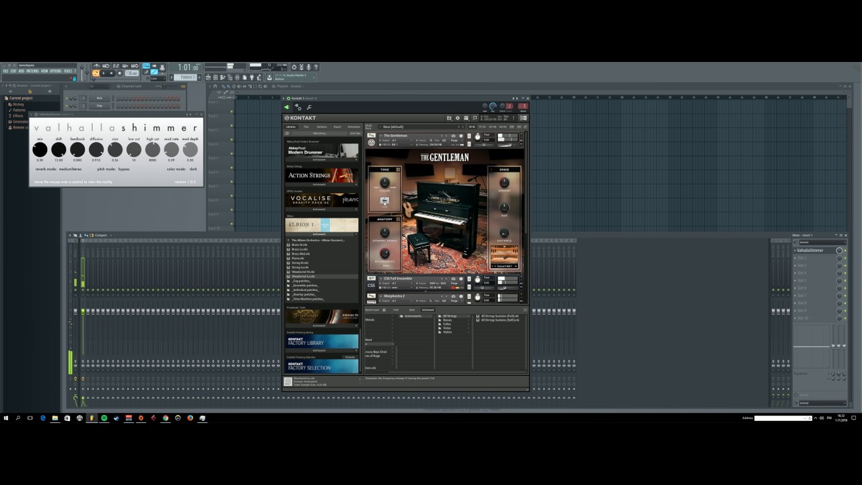Toggle the Kick channel mute LED
The image size is (862, 485).
(67, 98)
